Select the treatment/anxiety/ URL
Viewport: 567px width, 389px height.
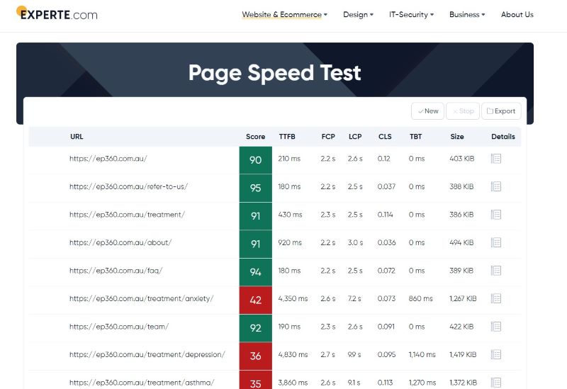pyautogui.click(x=141, y=298)
